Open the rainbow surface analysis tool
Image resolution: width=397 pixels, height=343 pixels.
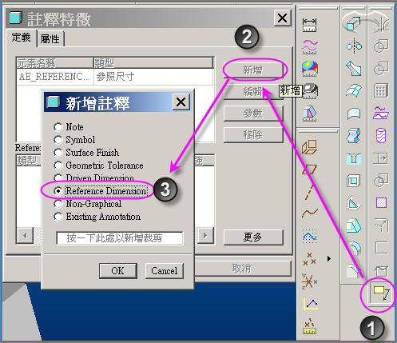pos(310,69)
